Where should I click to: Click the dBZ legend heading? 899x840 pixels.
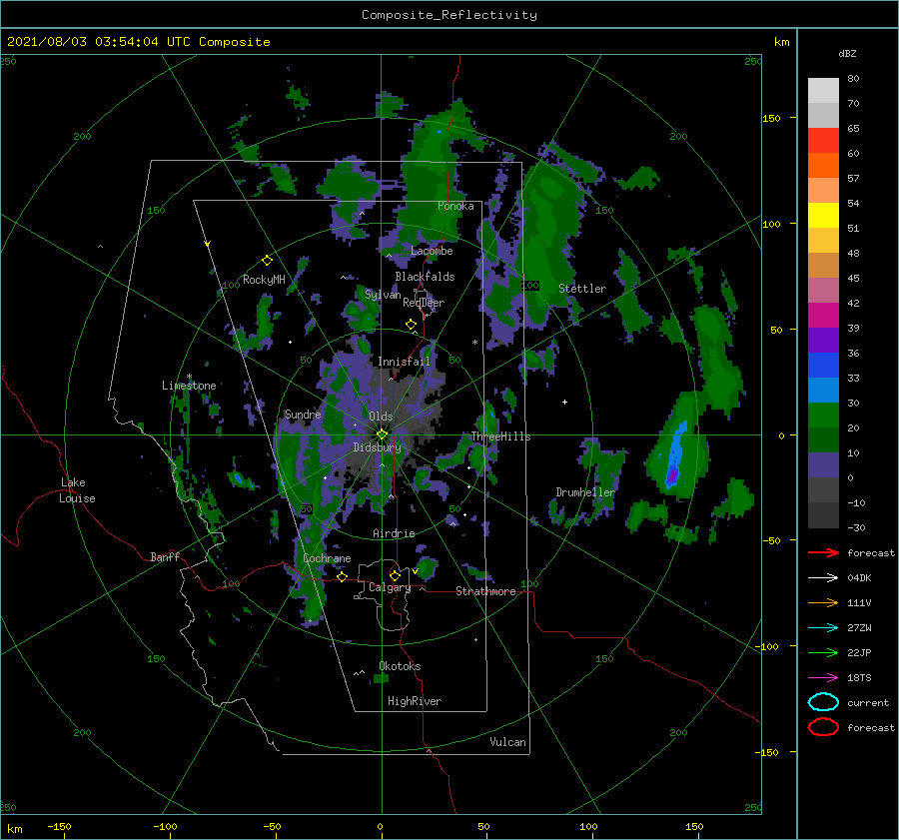tap(847, 53)
